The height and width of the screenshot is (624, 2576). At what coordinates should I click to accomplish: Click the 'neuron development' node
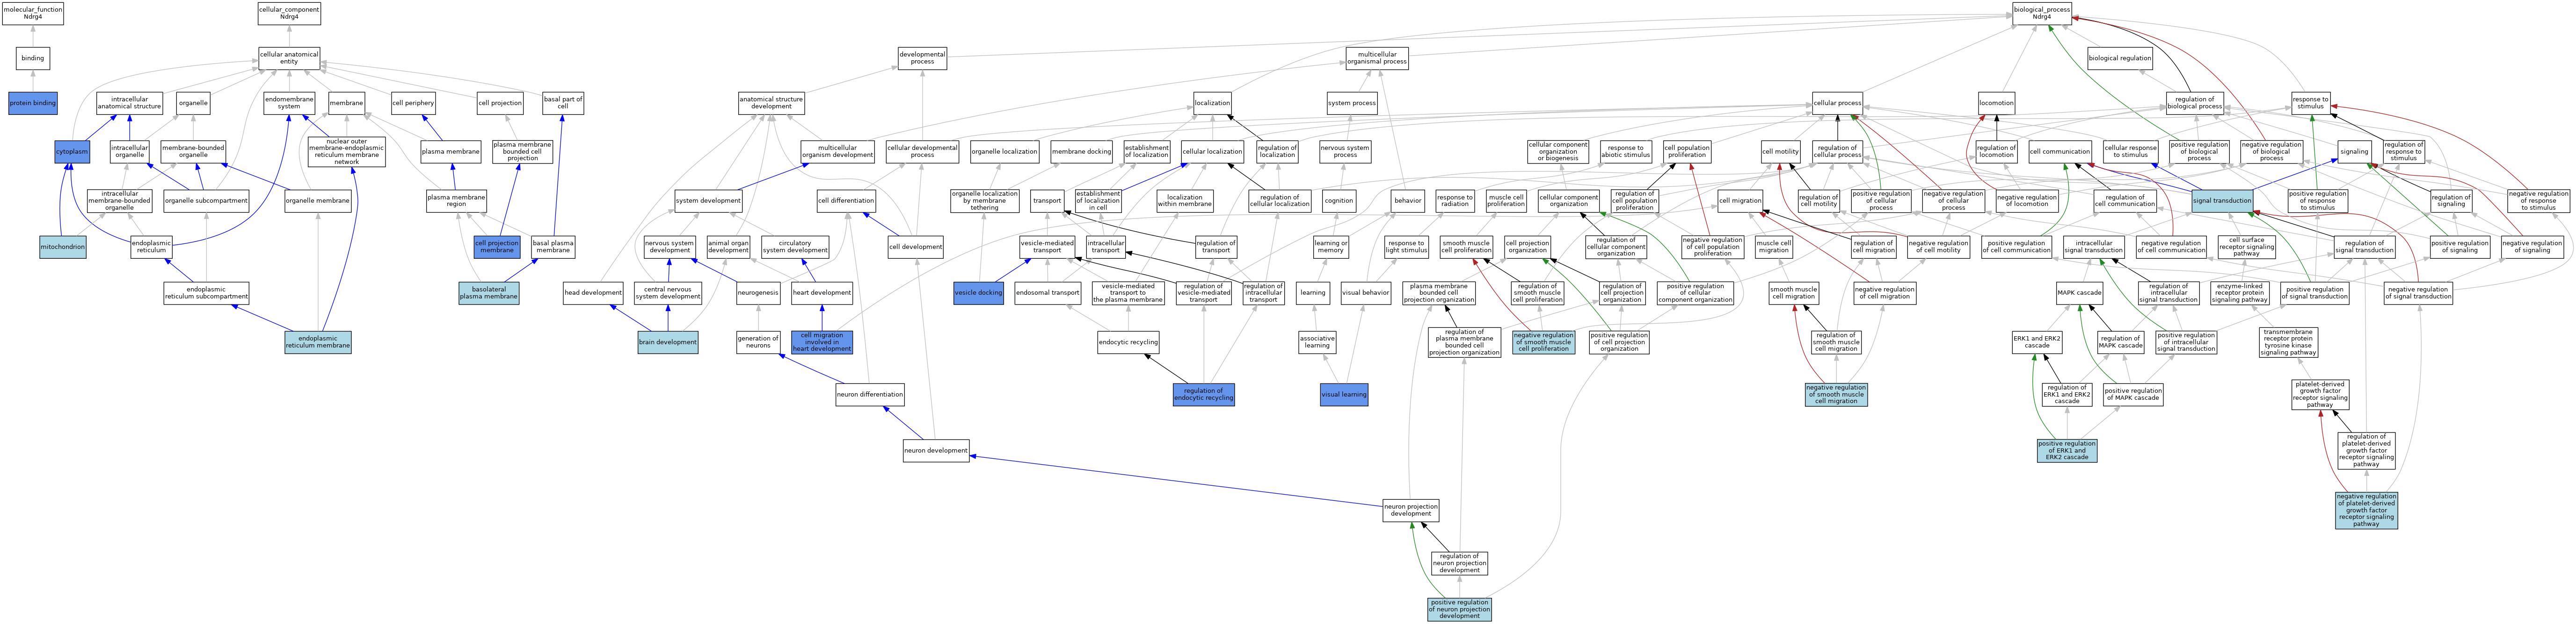(x=936, y=450)
